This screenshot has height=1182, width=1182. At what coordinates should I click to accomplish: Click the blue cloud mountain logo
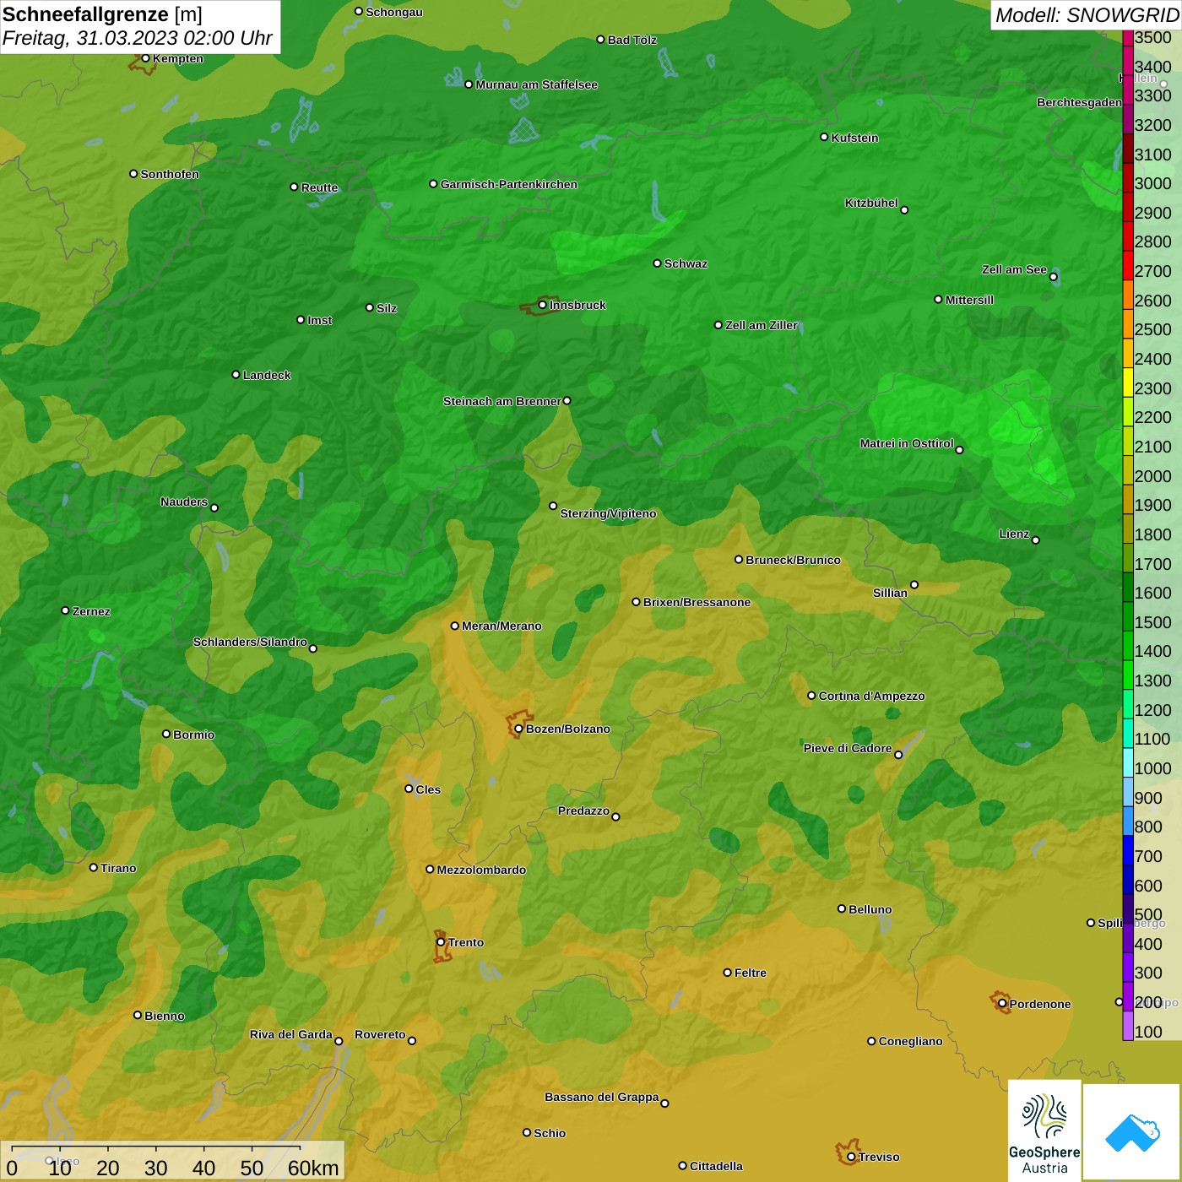pos(1132,1132)
